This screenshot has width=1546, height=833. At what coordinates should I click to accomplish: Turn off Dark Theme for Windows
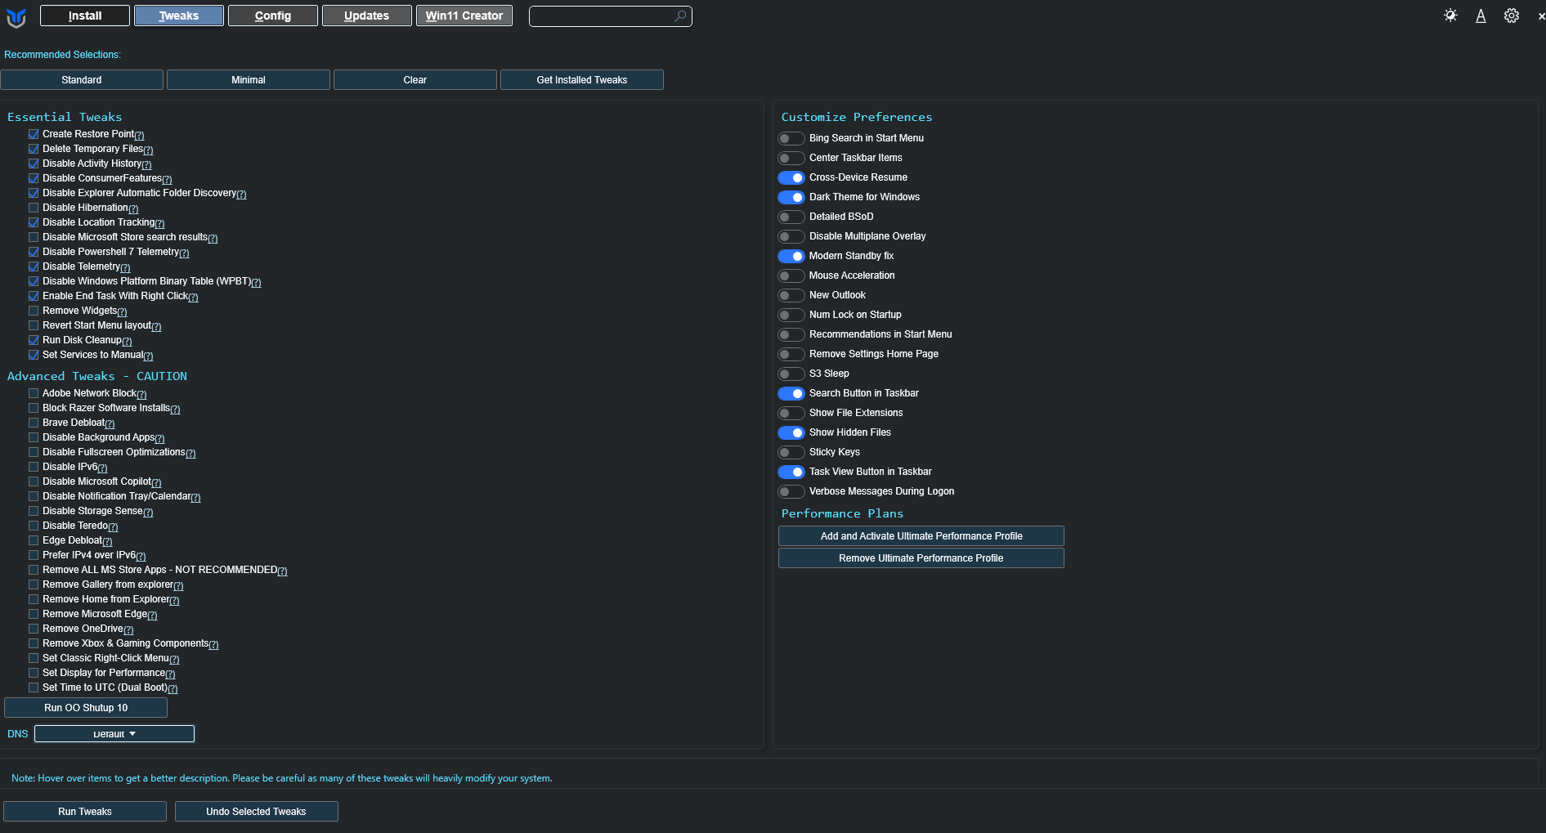click(x=791, y=197)
